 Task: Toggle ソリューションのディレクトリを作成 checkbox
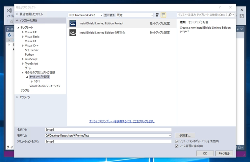point(177,141)
